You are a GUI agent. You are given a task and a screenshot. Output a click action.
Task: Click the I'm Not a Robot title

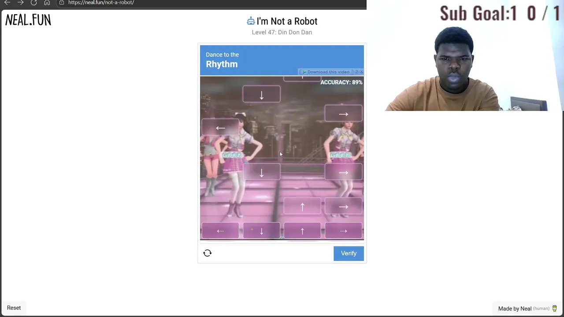[287, 21]
